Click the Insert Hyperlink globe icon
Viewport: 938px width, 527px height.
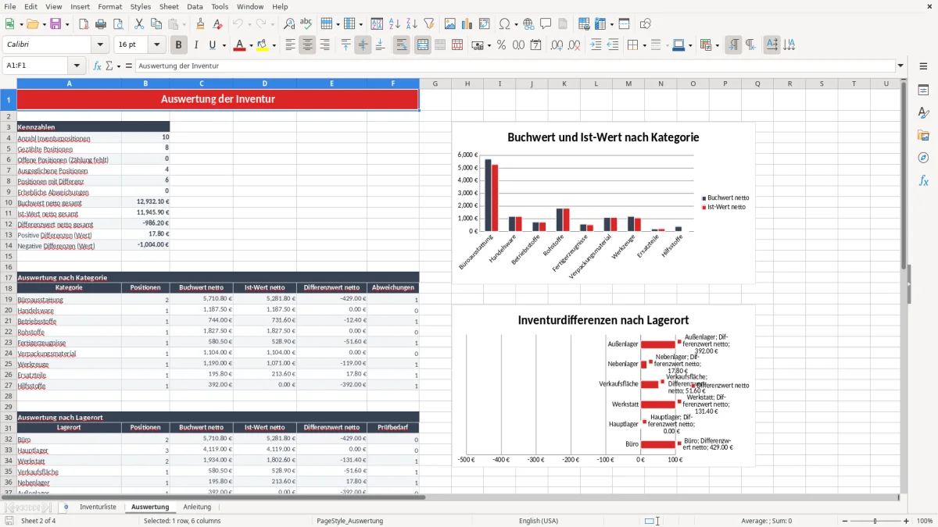coord(528,24)
